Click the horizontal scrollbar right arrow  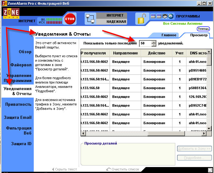click(x=204, y=133)
